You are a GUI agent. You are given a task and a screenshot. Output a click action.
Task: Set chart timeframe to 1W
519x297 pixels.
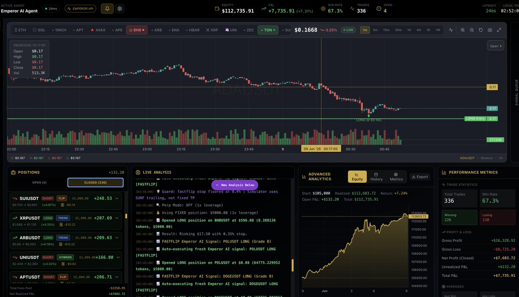click(438, 30)
